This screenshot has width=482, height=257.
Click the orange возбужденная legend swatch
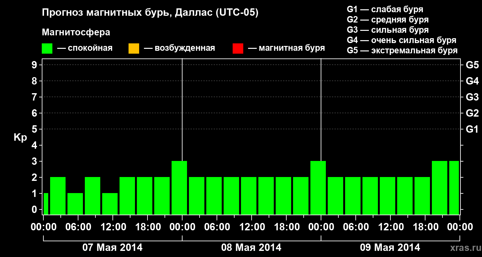click(134, 49)
